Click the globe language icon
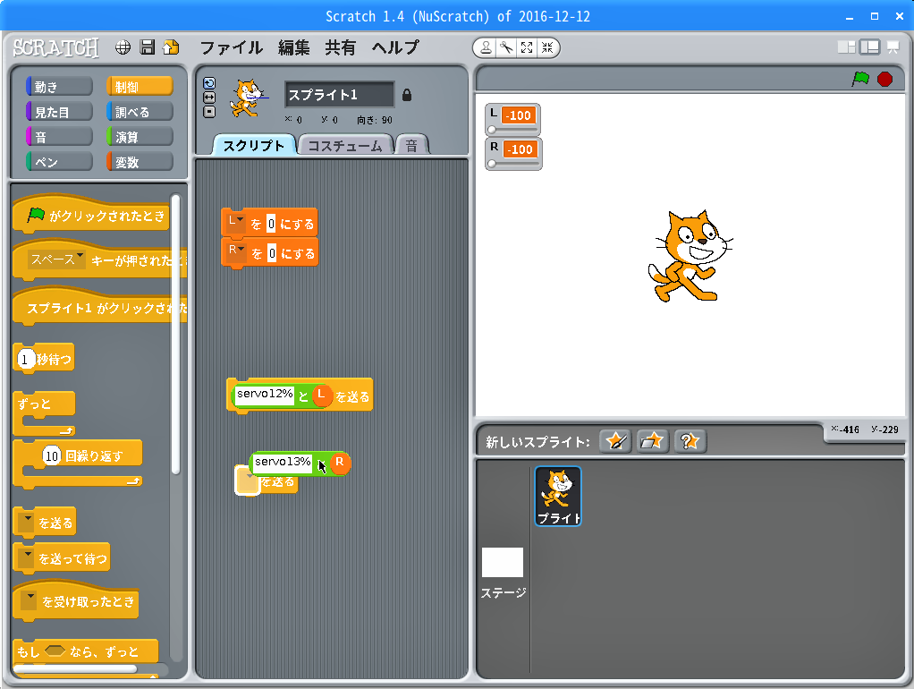Screen dimensions: 914x689 (x=124, y=47)
